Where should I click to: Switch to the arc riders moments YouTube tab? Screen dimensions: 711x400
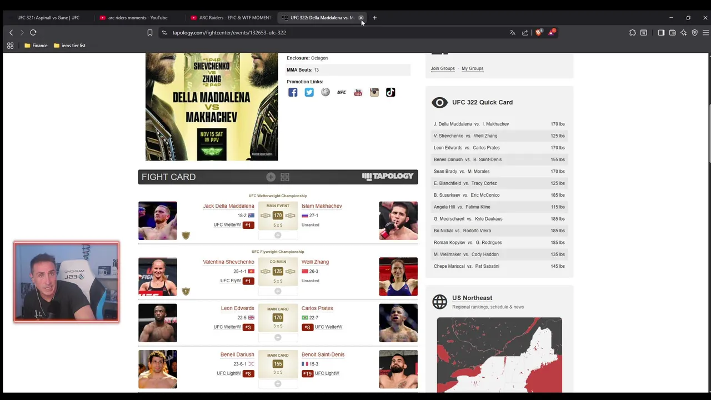point(139,18)
